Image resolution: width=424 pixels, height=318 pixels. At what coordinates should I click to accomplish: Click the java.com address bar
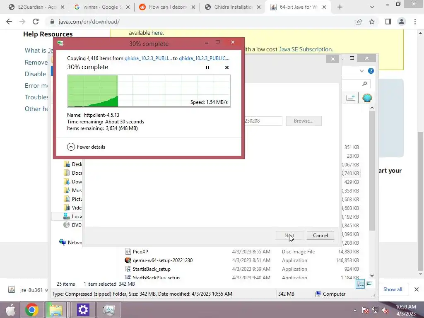pyautogui.click(x=200, y=22)
